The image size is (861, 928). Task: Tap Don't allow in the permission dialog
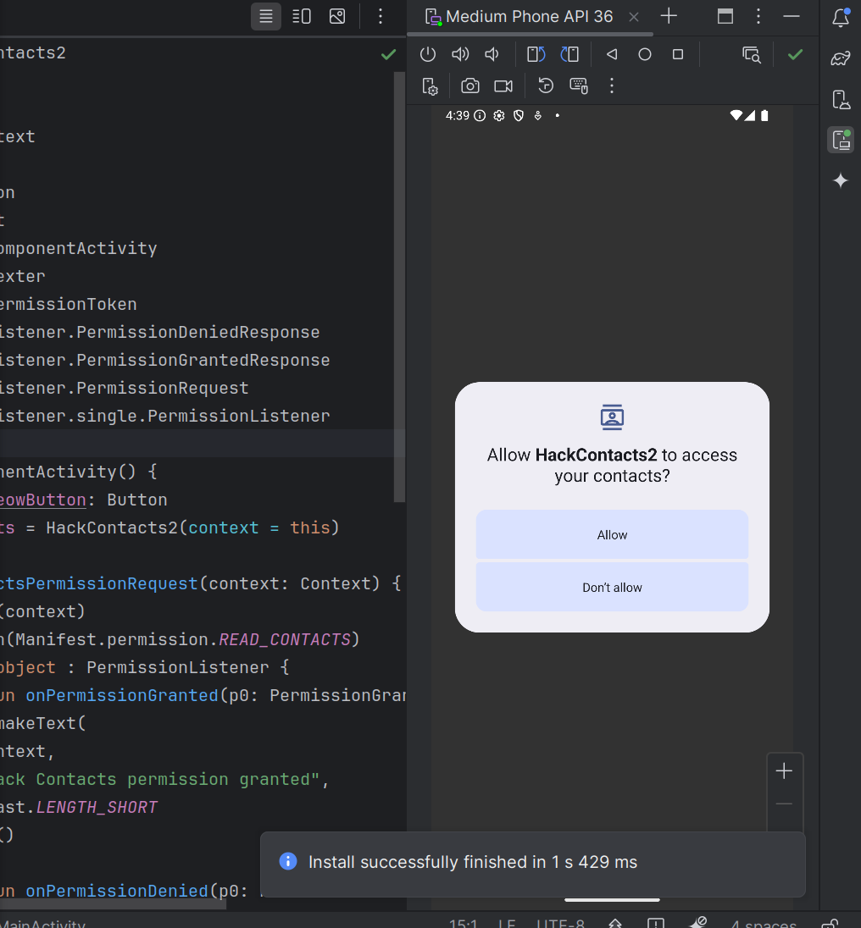tap(612, 587)
